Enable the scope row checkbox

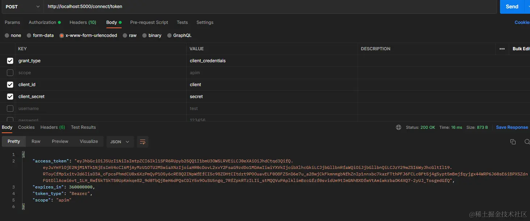10,73
